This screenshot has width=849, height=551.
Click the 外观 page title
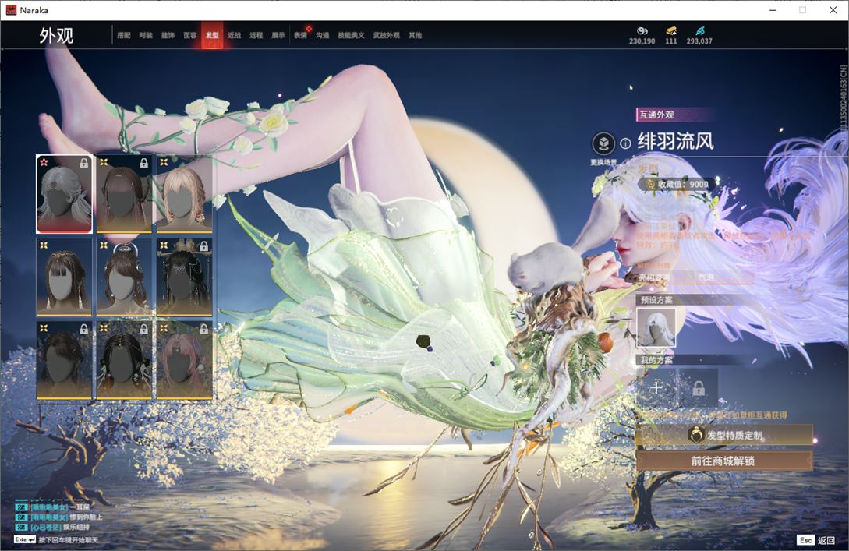coord(56,36)
